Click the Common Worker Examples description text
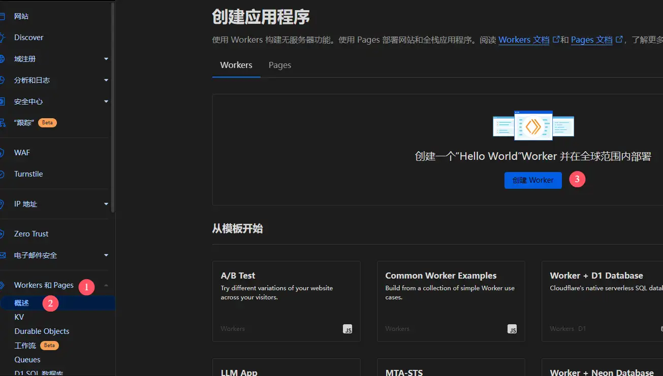Image resolution: width=663 pixels, height=376 pixels. coord(450,293)
